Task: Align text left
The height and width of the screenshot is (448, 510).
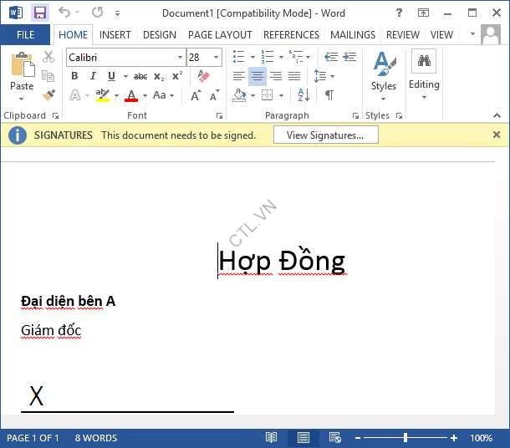Action: [x=239, y=76]
